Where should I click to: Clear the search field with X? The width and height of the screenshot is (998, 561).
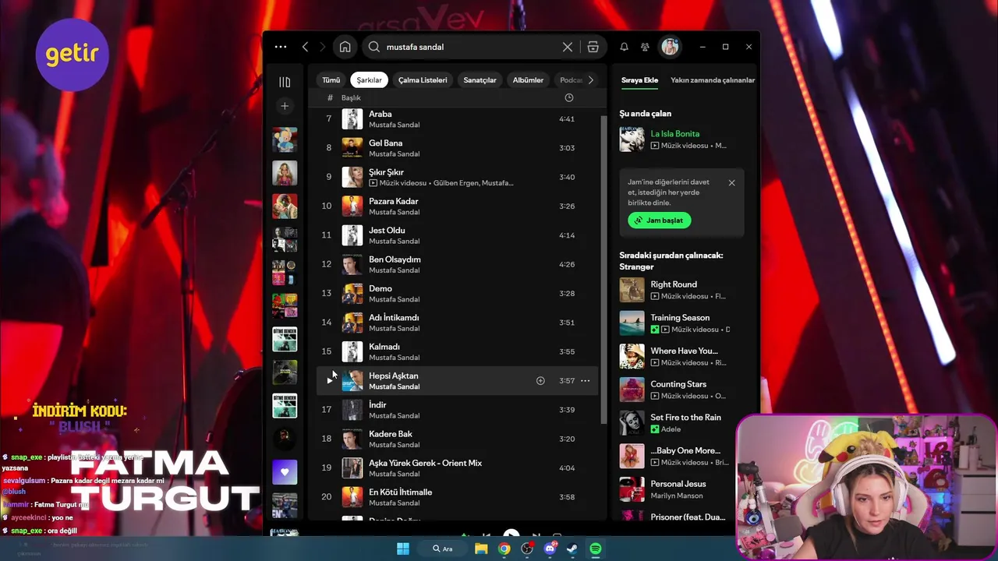click(x=568, y=47)
